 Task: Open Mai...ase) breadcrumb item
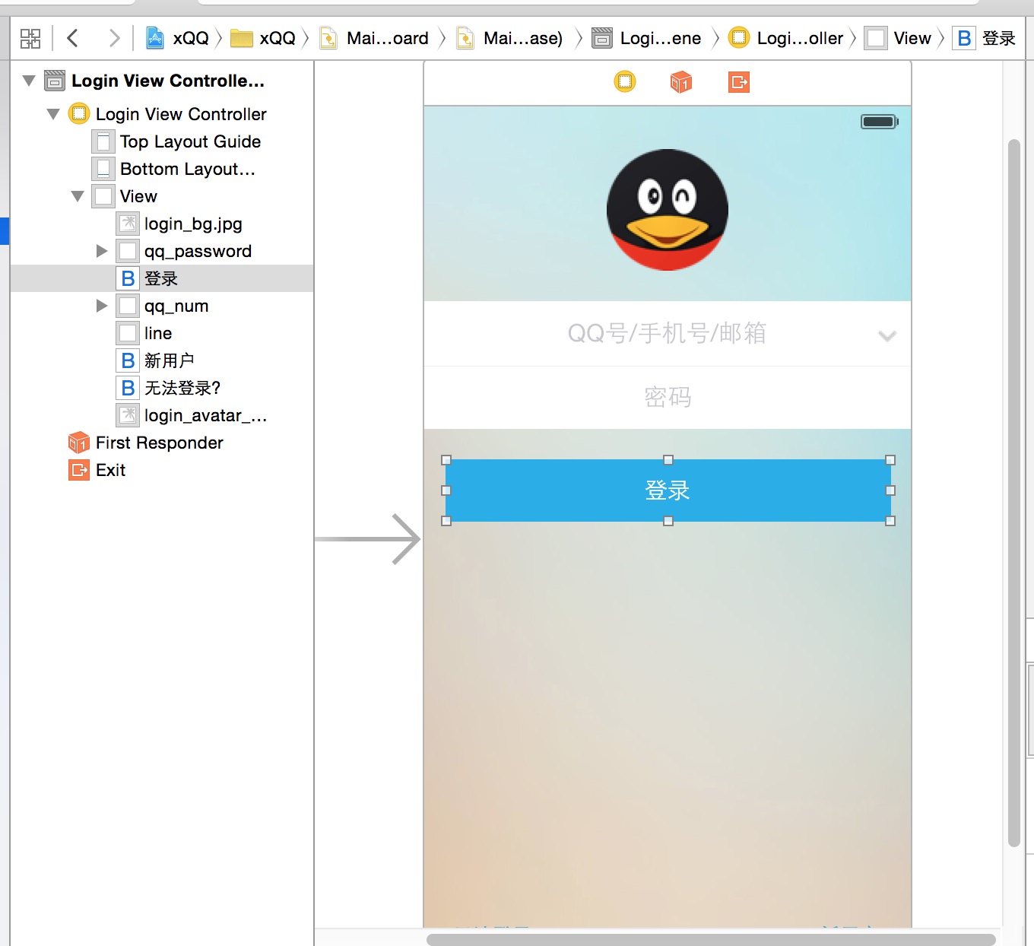509,38
